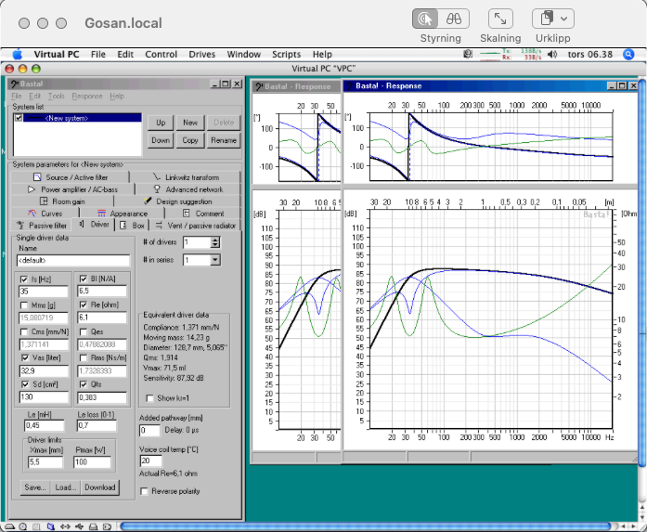Screen dimensions: 647x532
Task: Open the Linkwitz transform tab
Action: tap(186, 177)
